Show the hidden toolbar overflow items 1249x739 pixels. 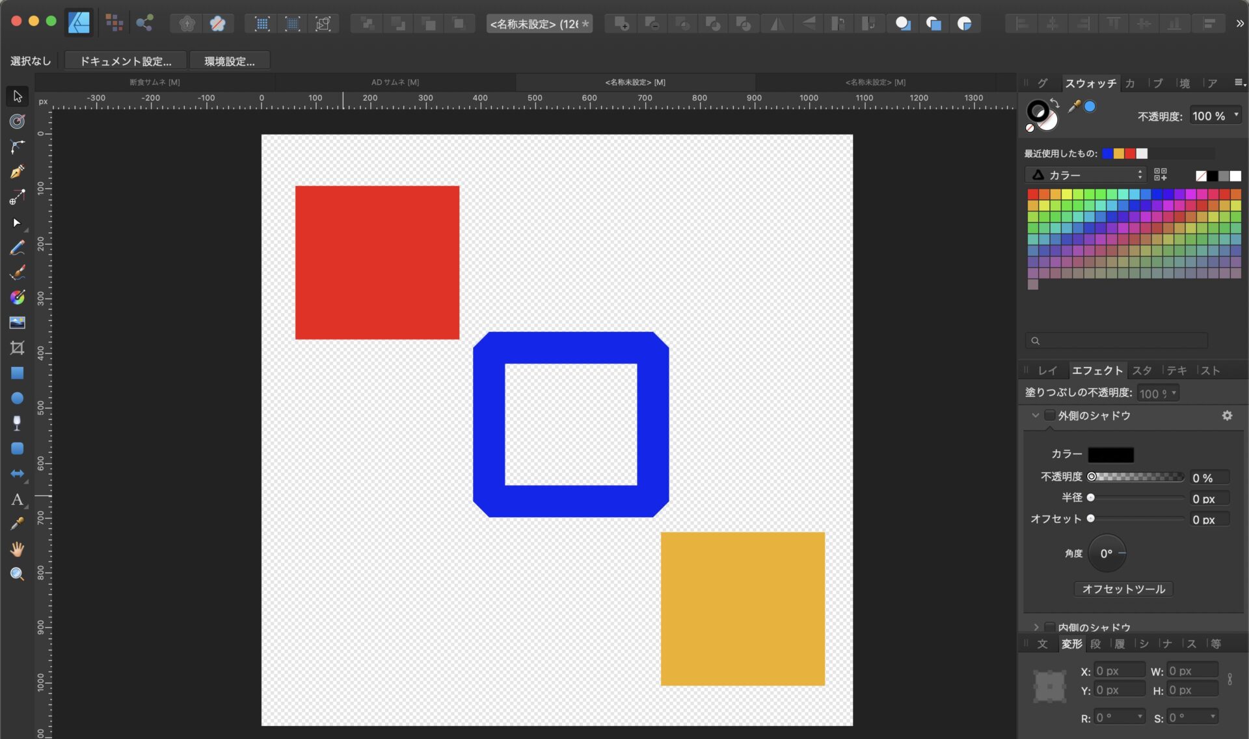pos(1240,23)
